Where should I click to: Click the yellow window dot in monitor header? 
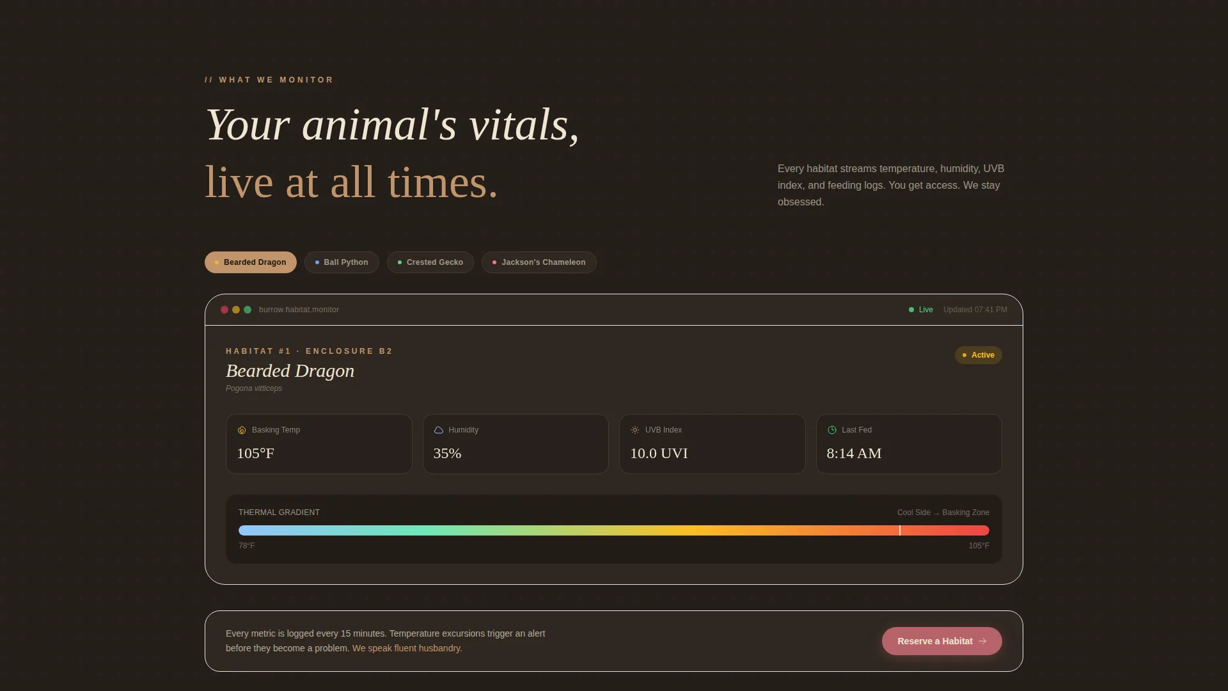pos(236,310)
